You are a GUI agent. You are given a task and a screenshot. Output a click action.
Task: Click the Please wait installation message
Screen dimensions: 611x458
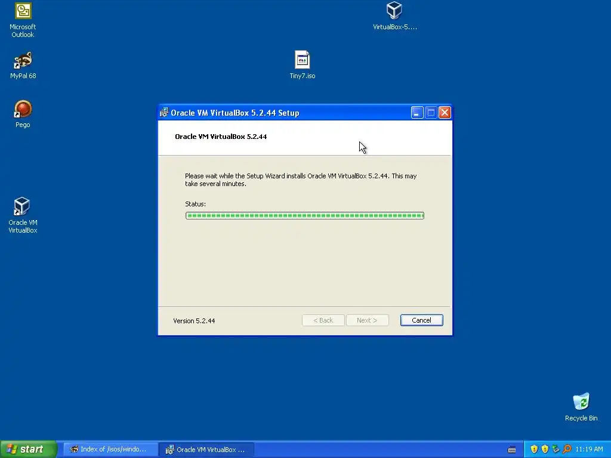(x=301, y=180)
